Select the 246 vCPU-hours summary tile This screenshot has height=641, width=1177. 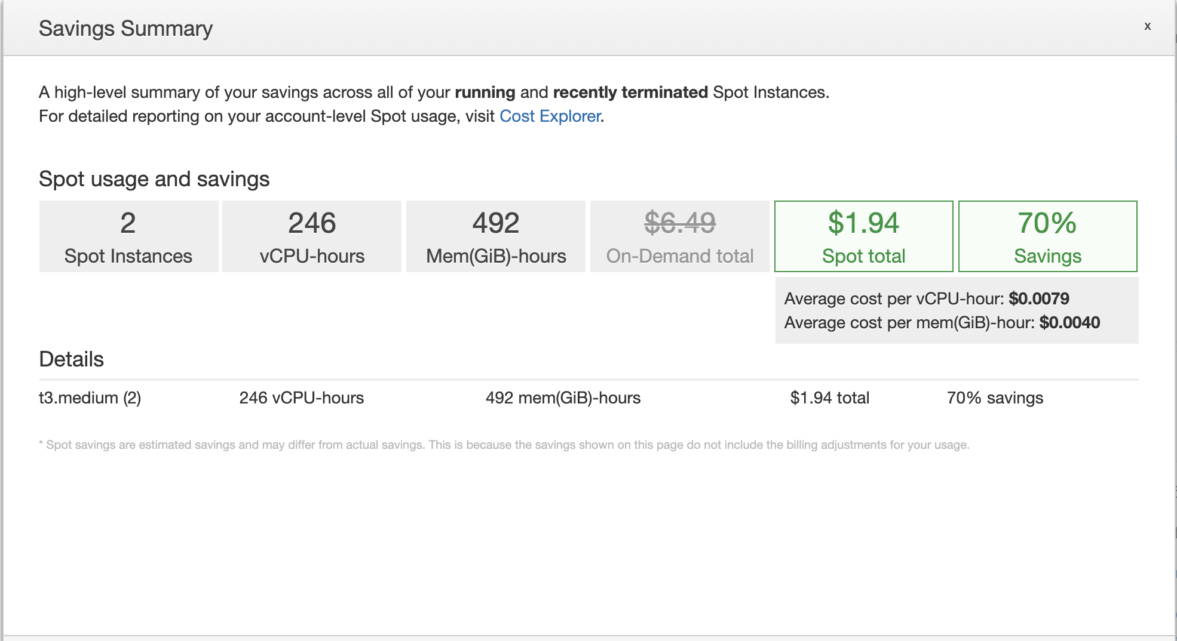tap(312, 236)
